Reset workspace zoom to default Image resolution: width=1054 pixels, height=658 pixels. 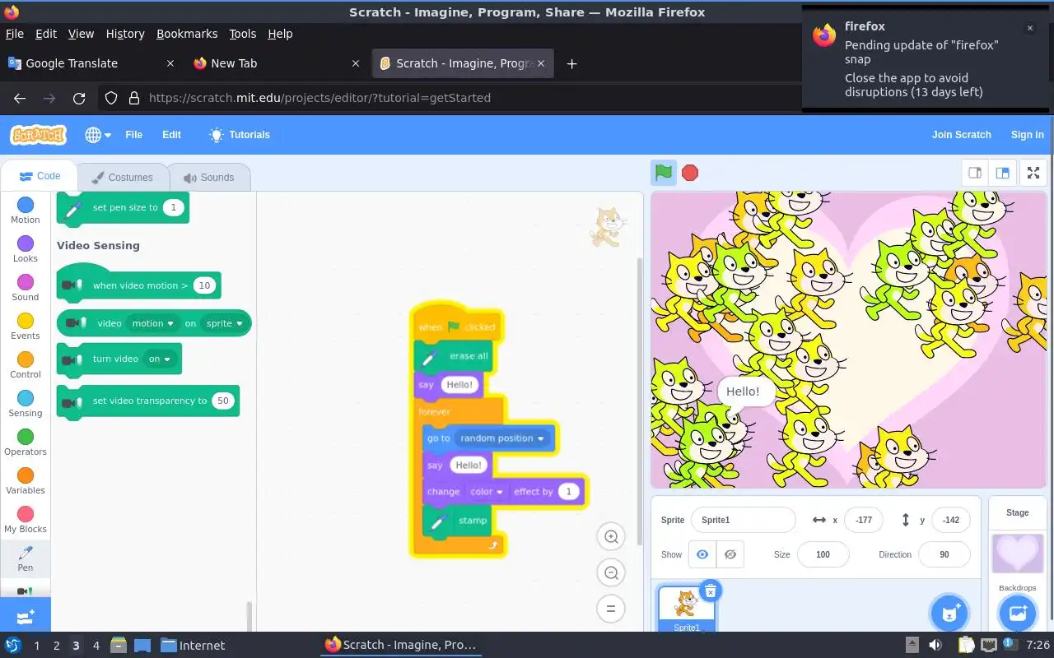611,609
